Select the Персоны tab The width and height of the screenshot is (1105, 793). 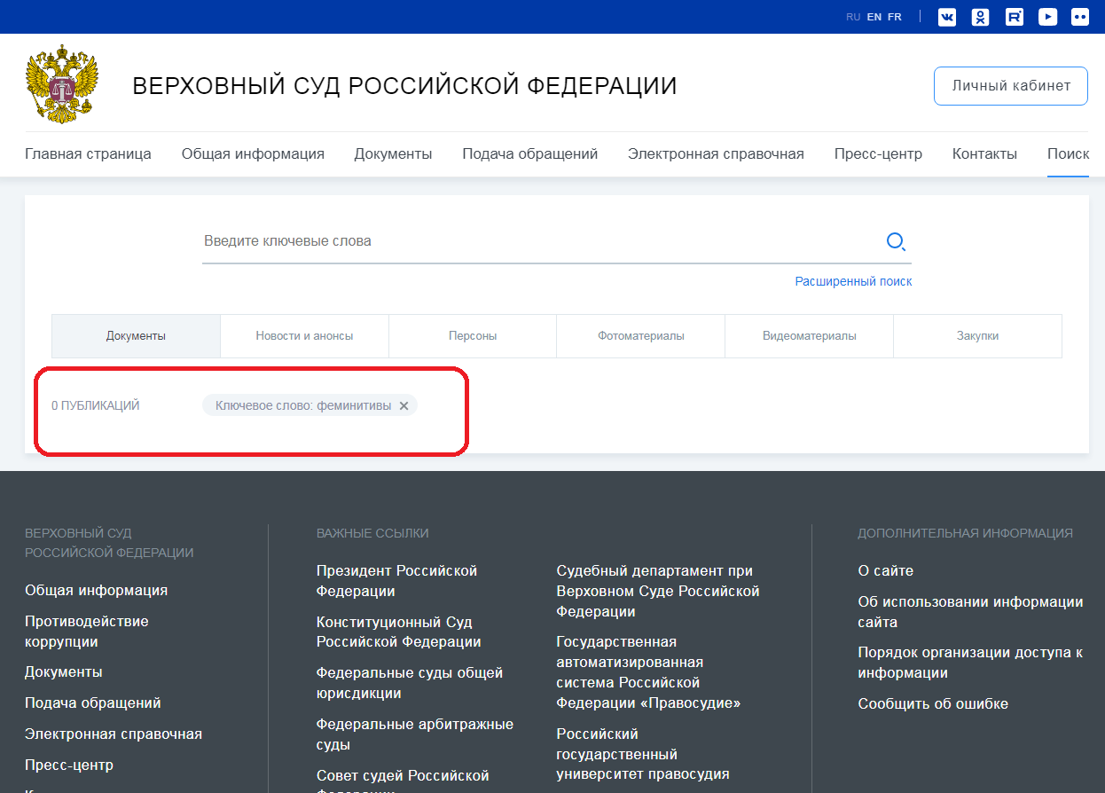pos(473,336)
